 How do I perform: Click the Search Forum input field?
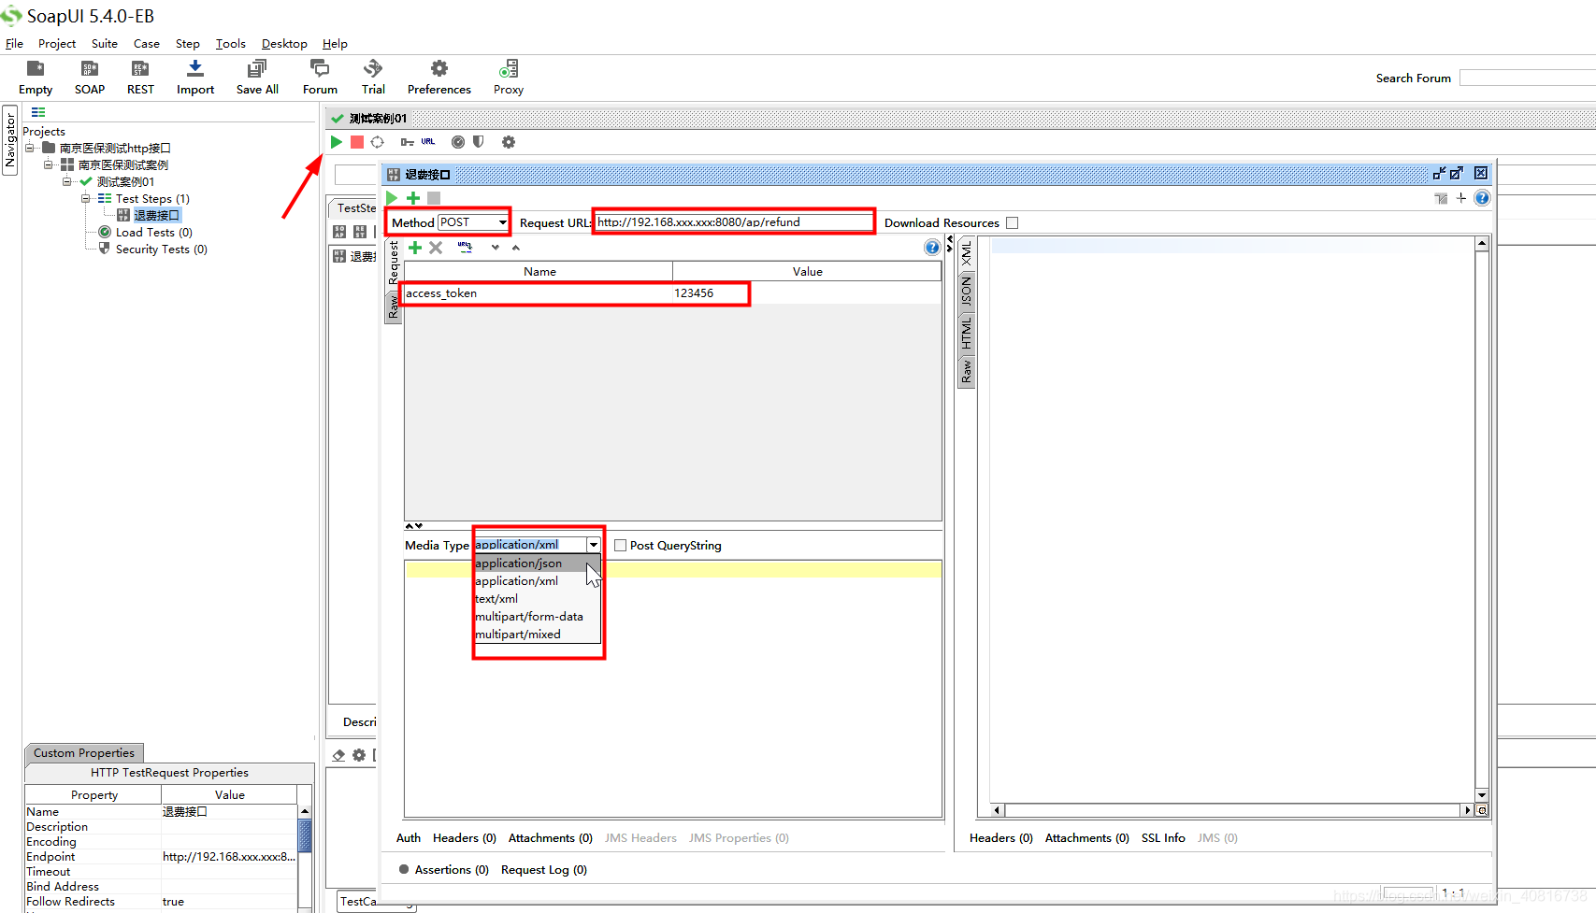point(1528,78)
